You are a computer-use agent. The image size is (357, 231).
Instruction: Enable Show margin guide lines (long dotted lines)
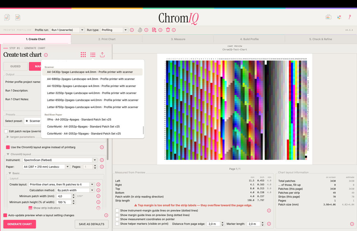click(117, 215)
